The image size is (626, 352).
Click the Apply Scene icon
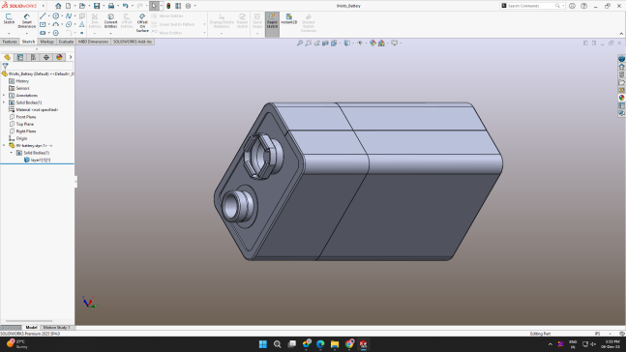[x=381, y=44]
